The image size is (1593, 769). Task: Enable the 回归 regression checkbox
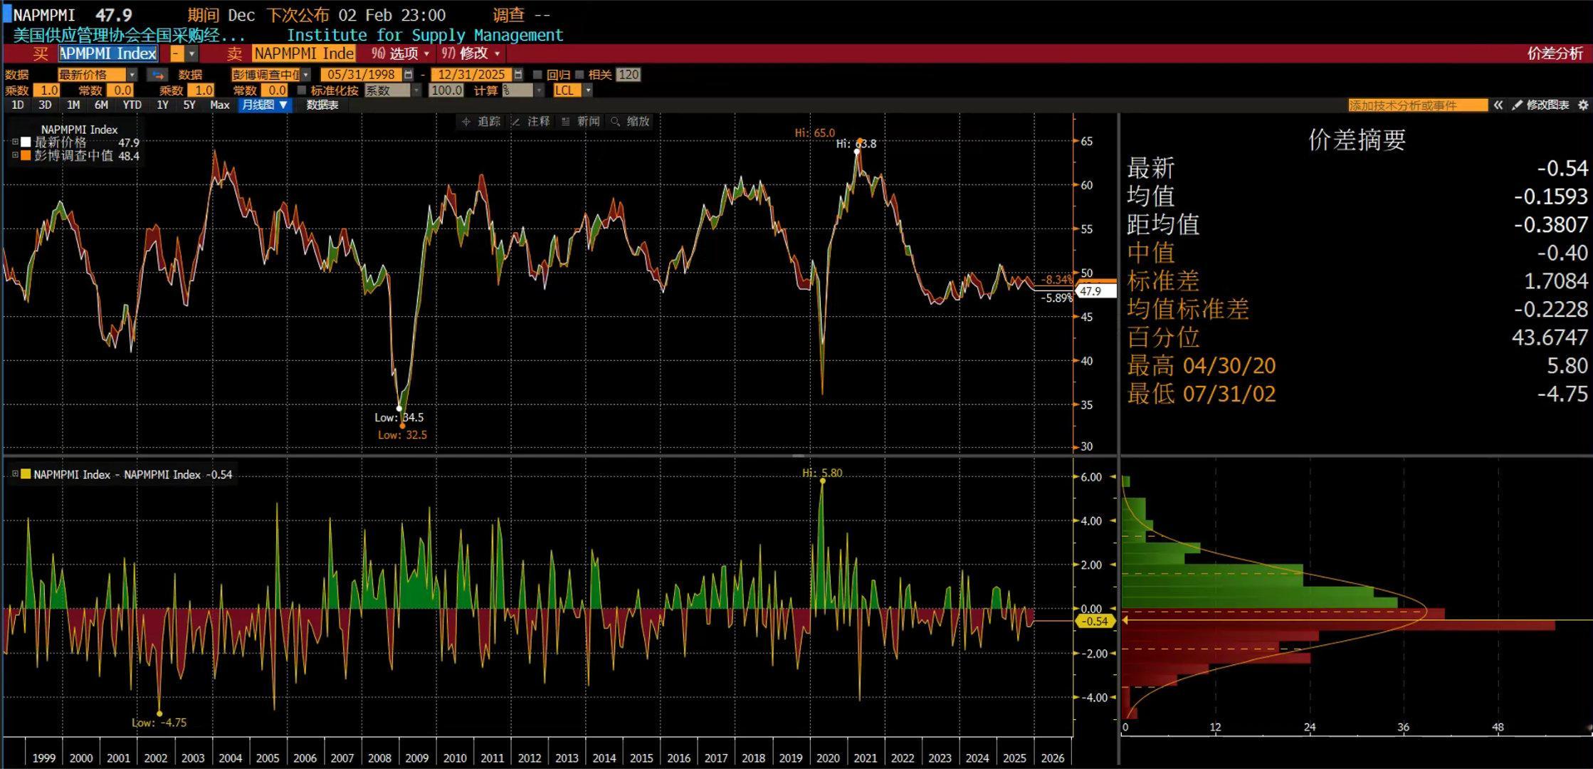tap(539, 74)
